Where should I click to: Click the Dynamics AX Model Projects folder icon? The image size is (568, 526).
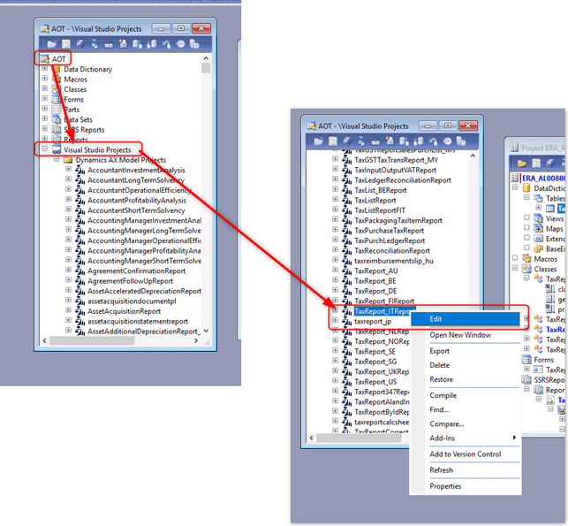(68, 160)
